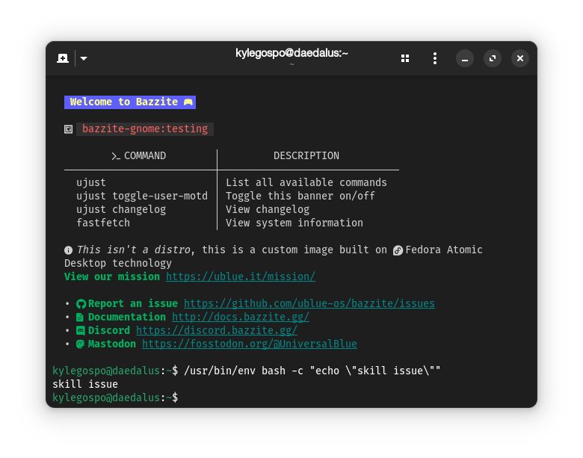Click the Mastodon icon in the list

tap(81, 344)
